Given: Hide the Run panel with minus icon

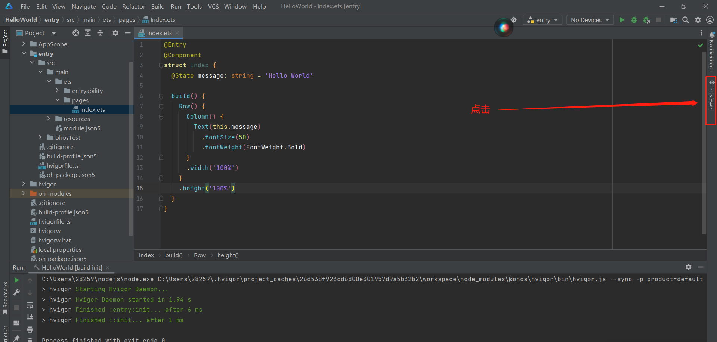Looking at the screenshot, I should click(701, 267).
